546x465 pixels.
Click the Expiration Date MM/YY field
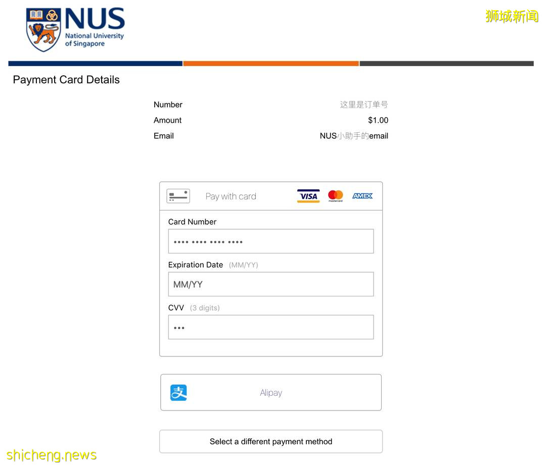click(x=271, y=284)
